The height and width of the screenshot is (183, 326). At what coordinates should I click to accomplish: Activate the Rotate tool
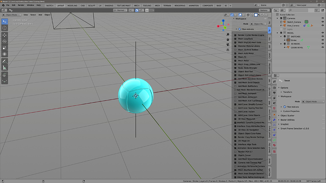5,42
